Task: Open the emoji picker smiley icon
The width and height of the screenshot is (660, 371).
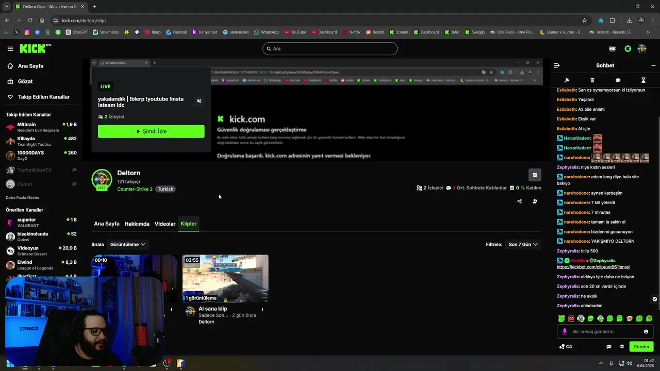Action: tap(646, 331)
